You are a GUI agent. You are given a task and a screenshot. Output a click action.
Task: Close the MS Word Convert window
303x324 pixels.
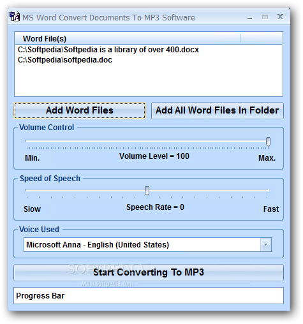280,17
